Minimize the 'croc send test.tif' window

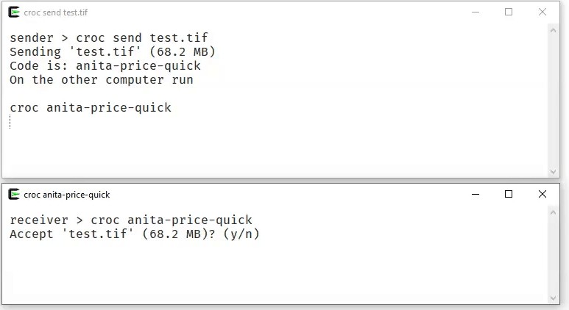tap(475, 12)
